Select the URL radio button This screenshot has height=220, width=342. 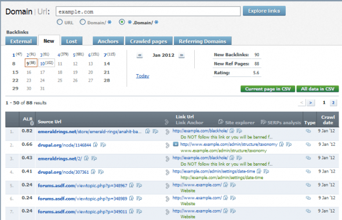[60, 22]
